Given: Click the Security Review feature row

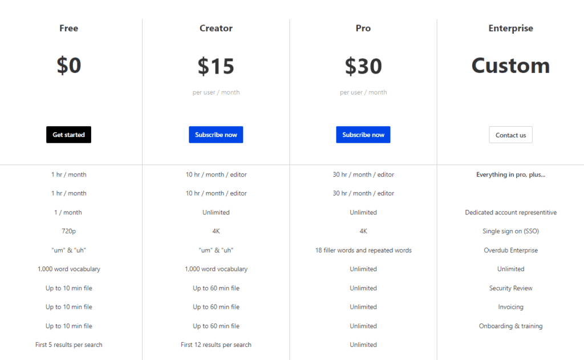Looking at the screenshot, I should [x=510, y=288].
